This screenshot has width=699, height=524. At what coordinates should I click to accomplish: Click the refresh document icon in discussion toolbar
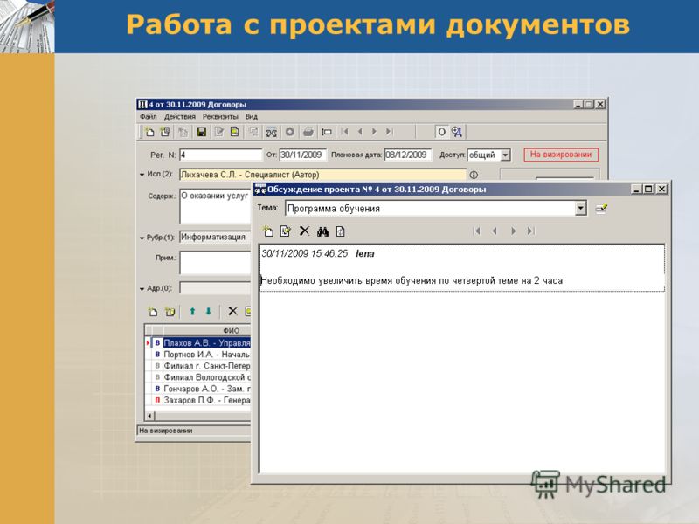341,231
